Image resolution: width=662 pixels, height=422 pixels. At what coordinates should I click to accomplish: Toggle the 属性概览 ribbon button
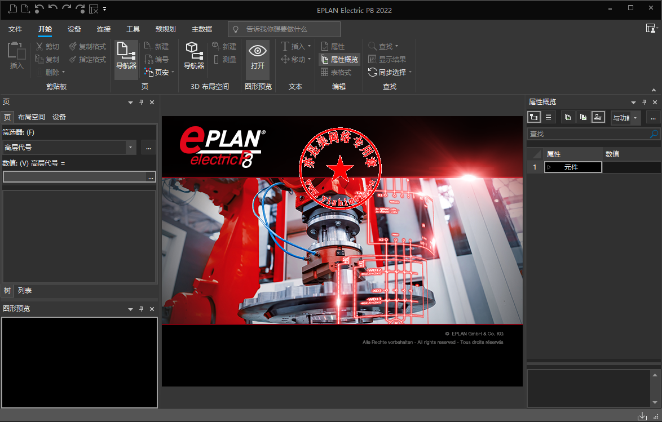pos(339,60)
